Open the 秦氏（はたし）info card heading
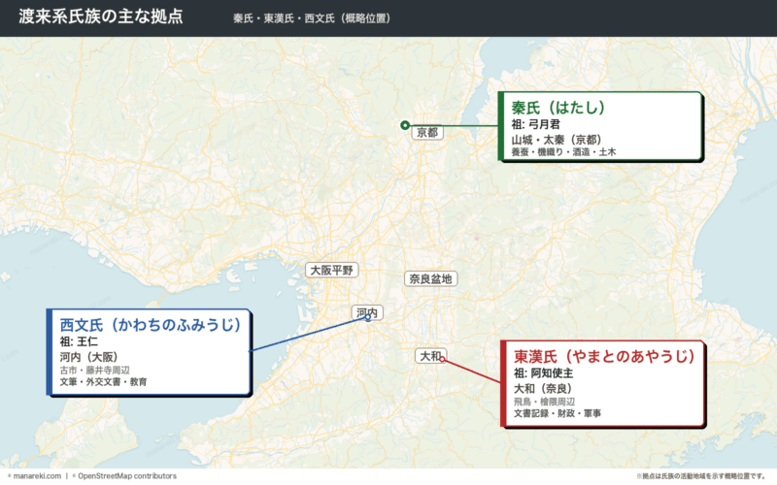The height and width of the screenshot is (485, 777). tap(557, 108)
